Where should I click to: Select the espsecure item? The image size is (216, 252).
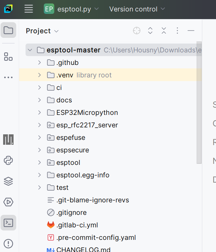(73, 150)
